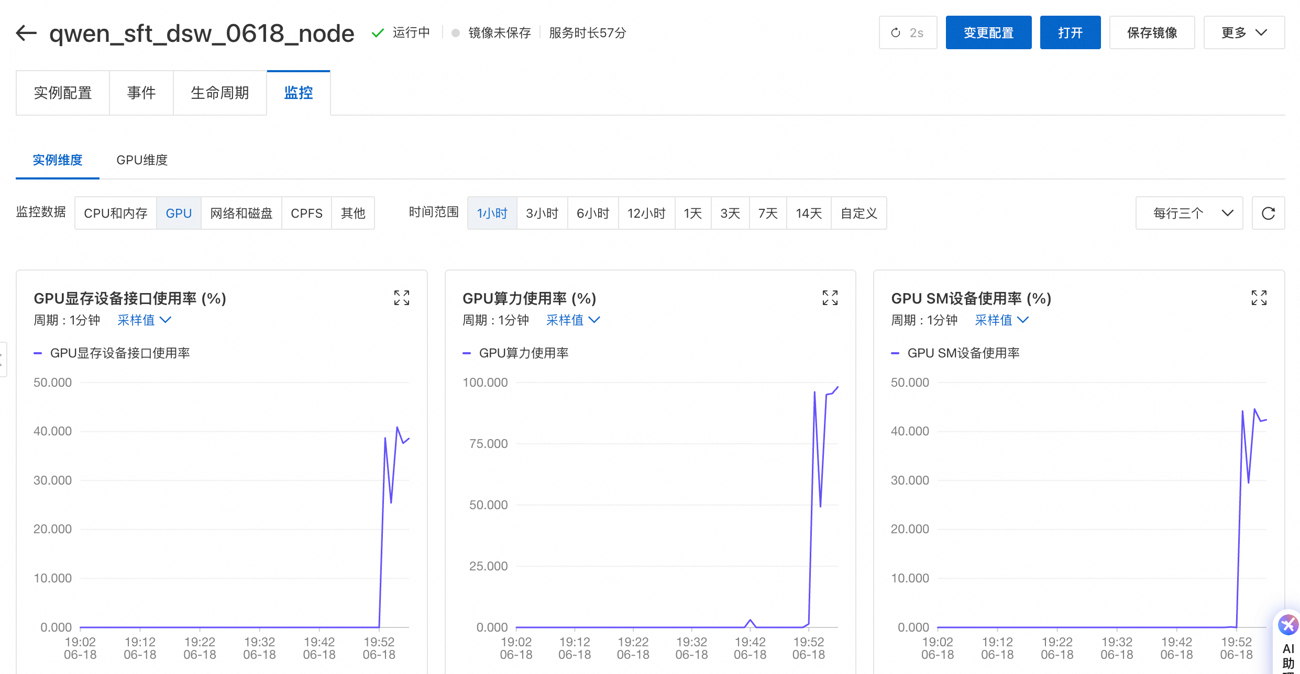The height and width of the screenshot is (674, 1300).
Task: Expand the GPU显存设备接口使用率 chart to fullscreen
Action: [402, 298]
